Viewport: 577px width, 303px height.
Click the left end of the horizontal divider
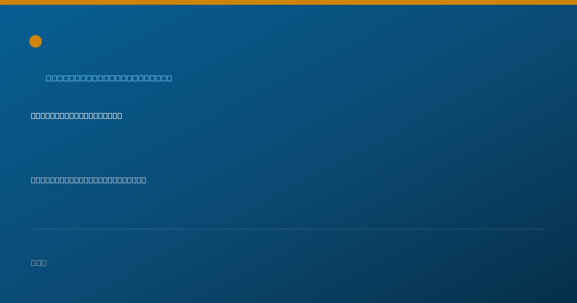[32, 229]
